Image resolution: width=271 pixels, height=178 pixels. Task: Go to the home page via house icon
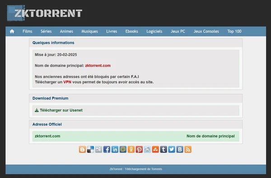tap(12, 31)
